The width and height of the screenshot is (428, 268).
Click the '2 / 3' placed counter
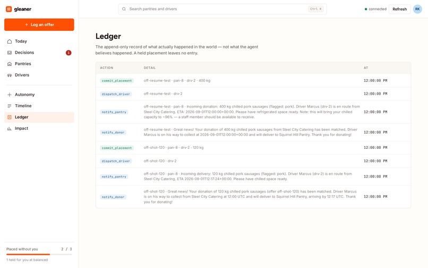[66, 249]
